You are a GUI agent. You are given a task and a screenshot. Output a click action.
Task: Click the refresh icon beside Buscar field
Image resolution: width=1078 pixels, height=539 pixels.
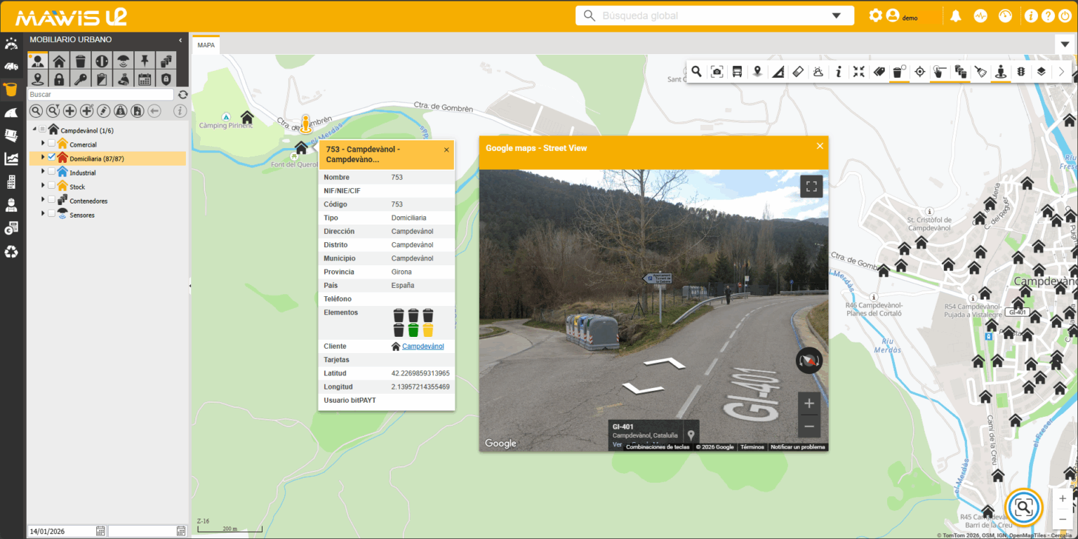(x=183, y=95)
